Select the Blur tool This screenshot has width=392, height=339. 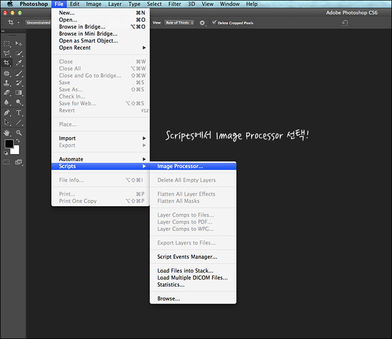7,102
